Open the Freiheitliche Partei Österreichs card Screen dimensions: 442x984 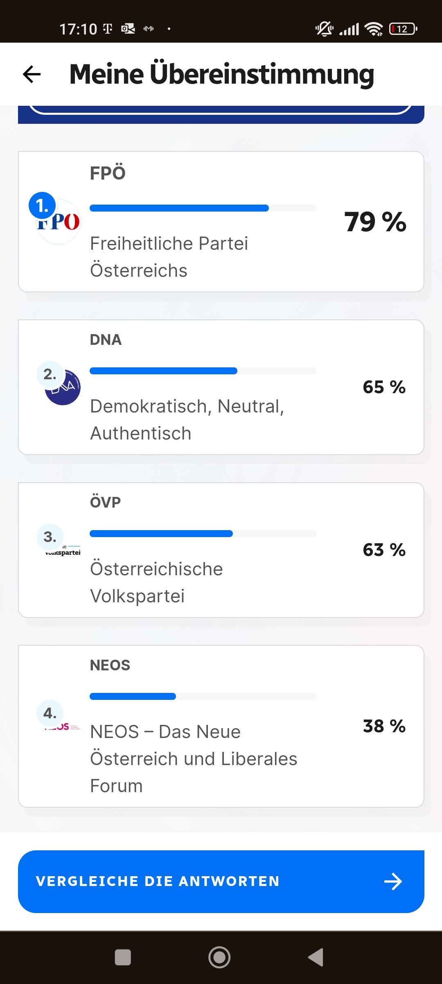(x=221, y=222)
